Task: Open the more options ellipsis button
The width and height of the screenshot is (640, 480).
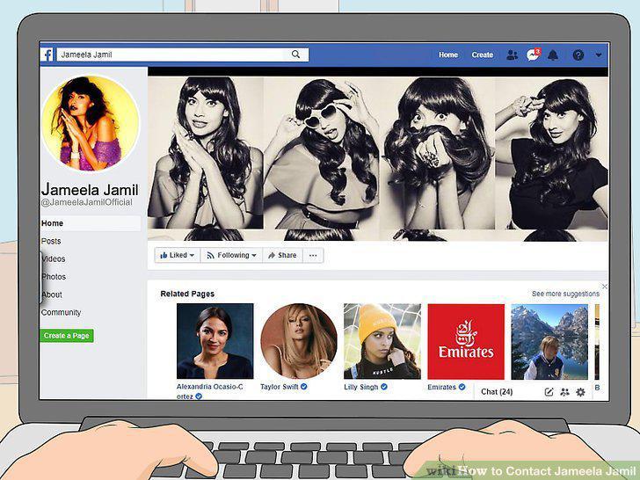Action: point(313,255)
